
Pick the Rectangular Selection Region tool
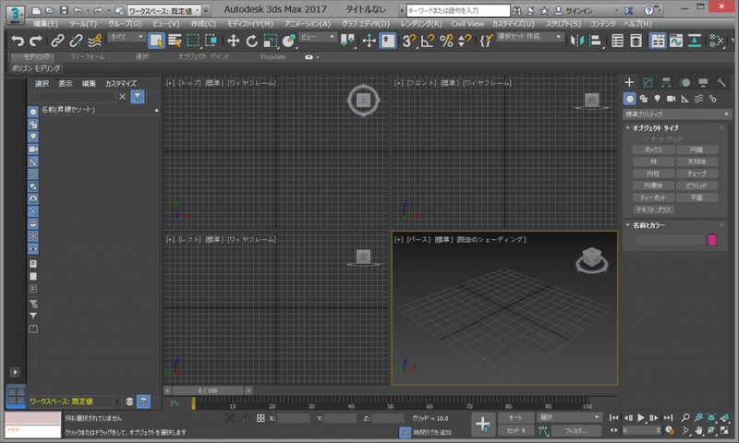tap(193, 41)
